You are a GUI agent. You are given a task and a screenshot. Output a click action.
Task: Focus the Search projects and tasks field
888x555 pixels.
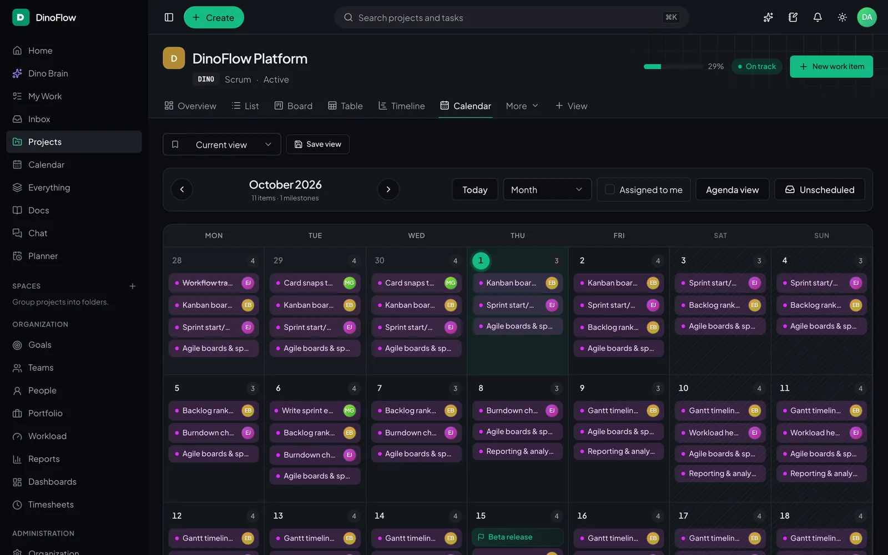click(511, 17)
